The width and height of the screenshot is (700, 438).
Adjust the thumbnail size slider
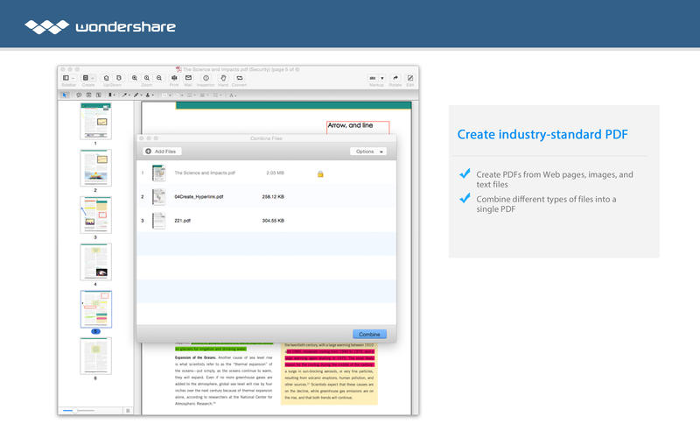[x=75, y=410]
